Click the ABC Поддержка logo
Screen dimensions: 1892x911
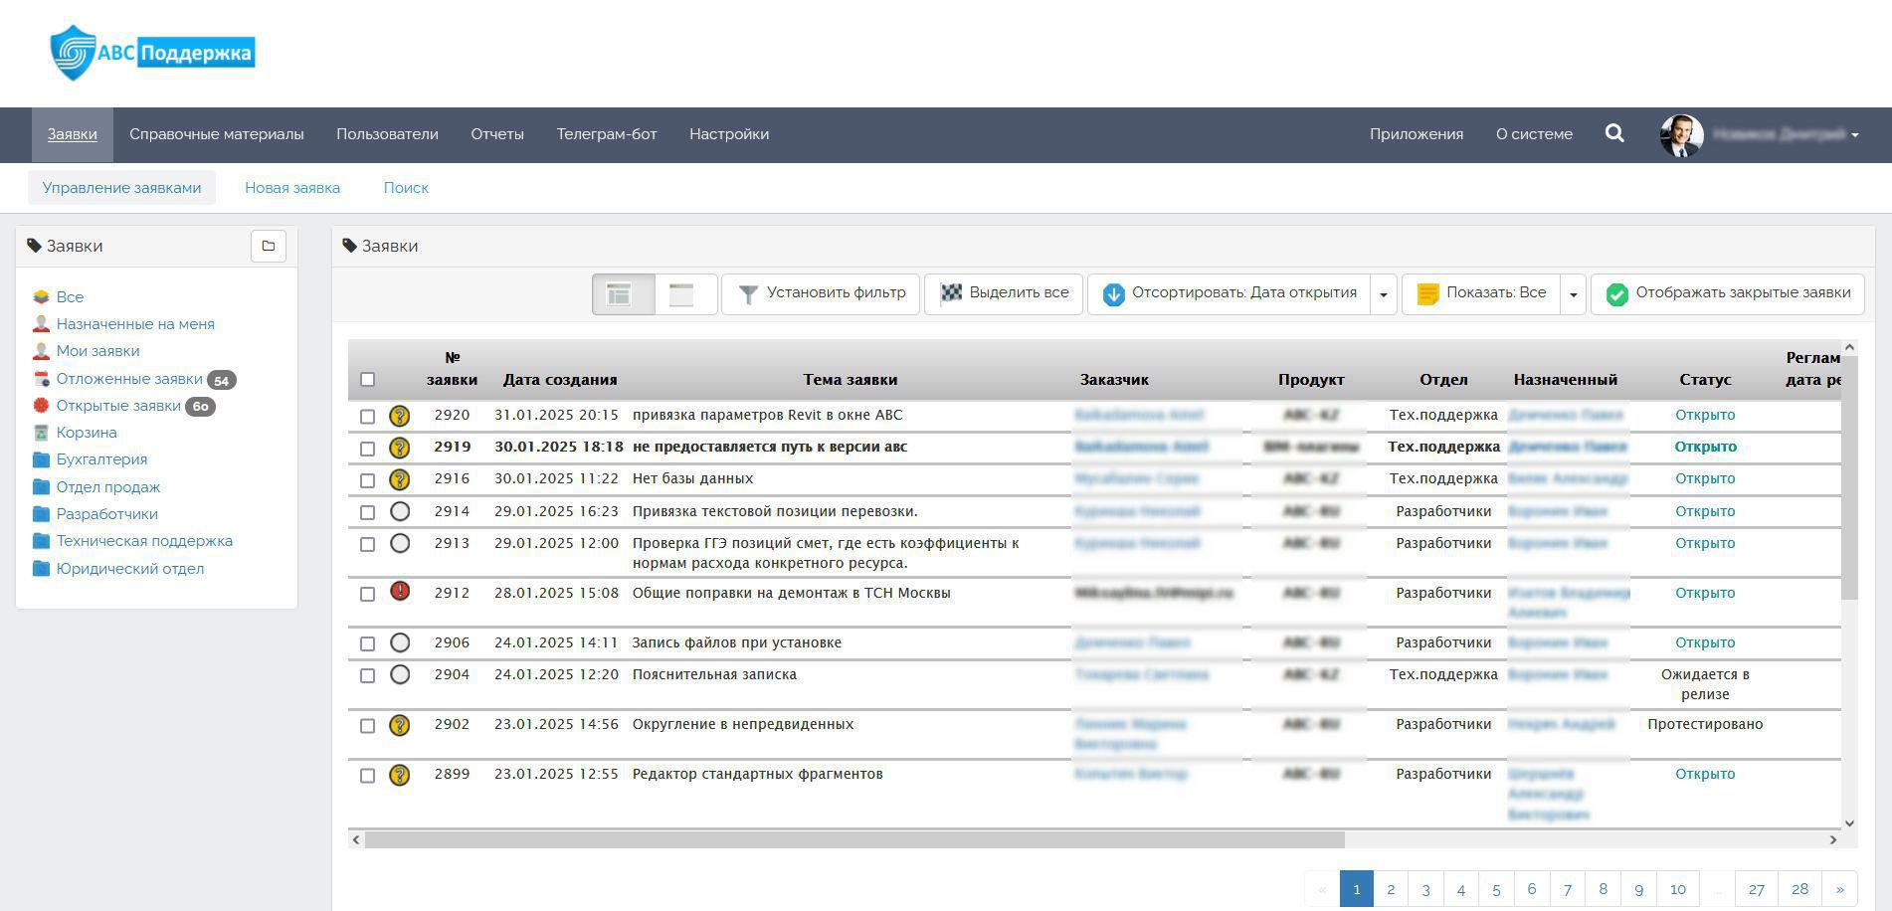click(x=153, y=53)
